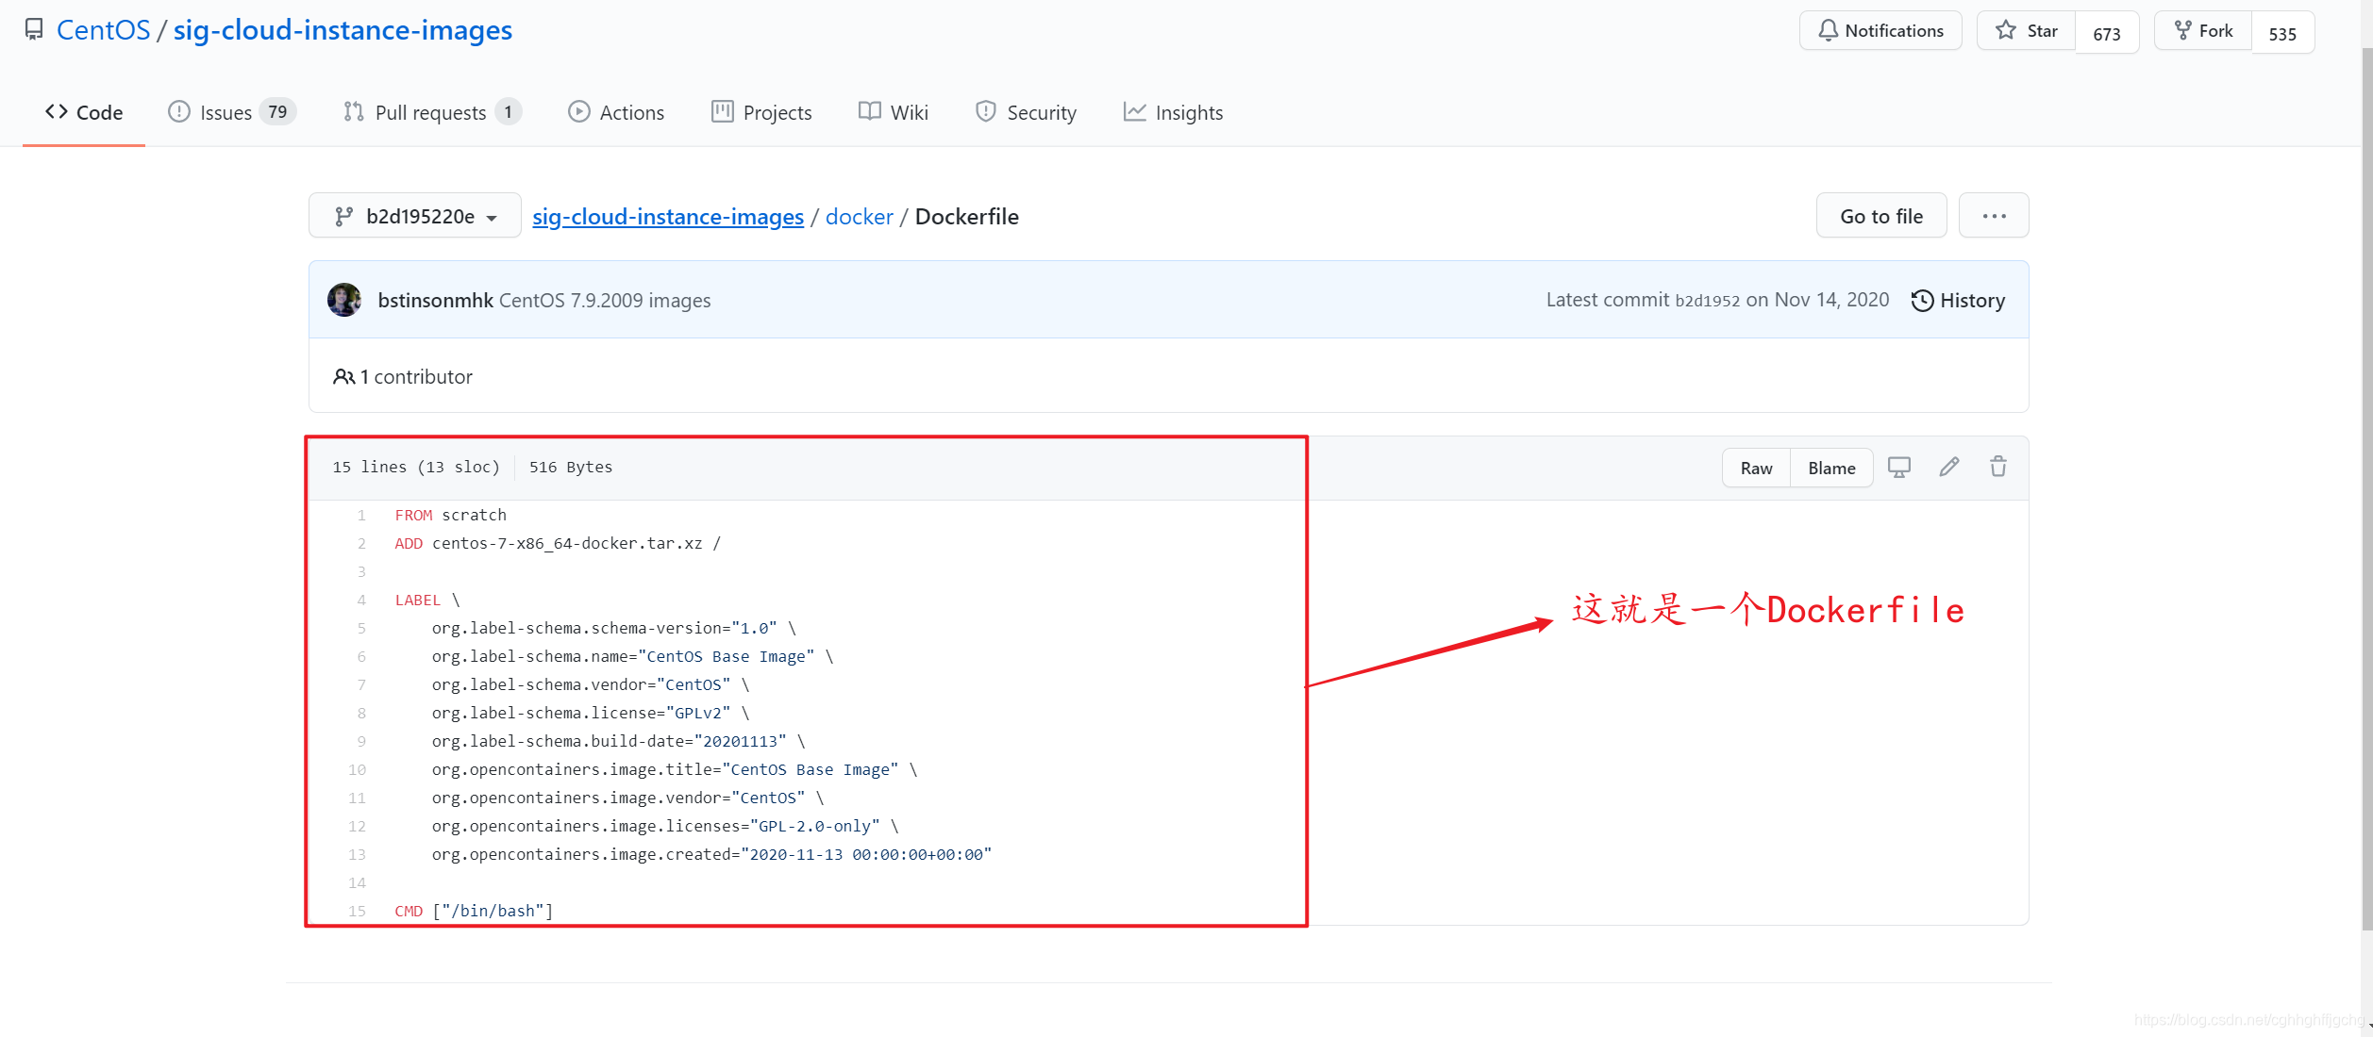Click the trash delete file icon
This screenshot has width=2373, height=1037.
[x=1998, y=468]
